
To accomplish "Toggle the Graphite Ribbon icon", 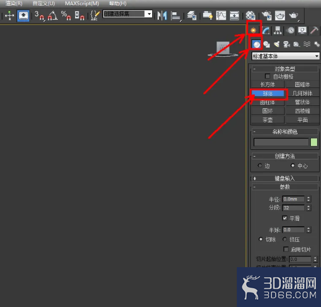I will 208,16.
